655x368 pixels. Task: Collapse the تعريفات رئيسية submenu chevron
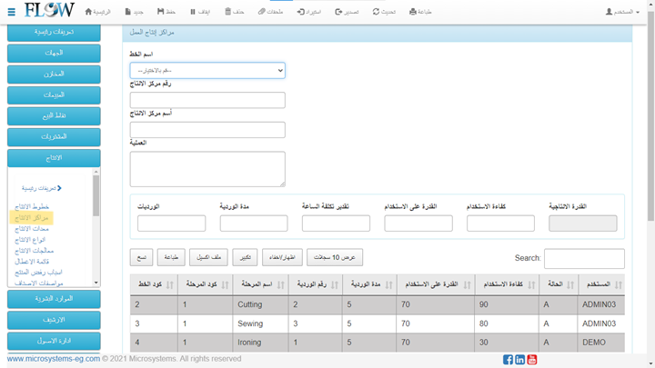coord(59,188)
